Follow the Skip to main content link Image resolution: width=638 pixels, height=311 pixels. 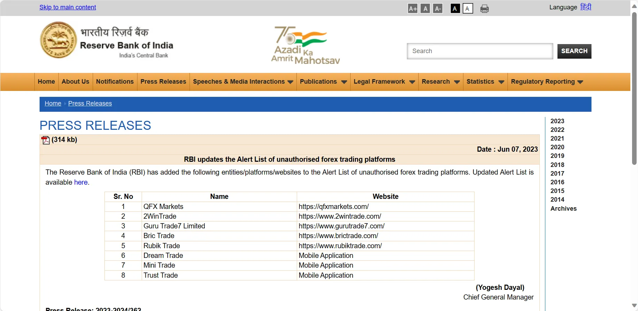tap(68, 7)
